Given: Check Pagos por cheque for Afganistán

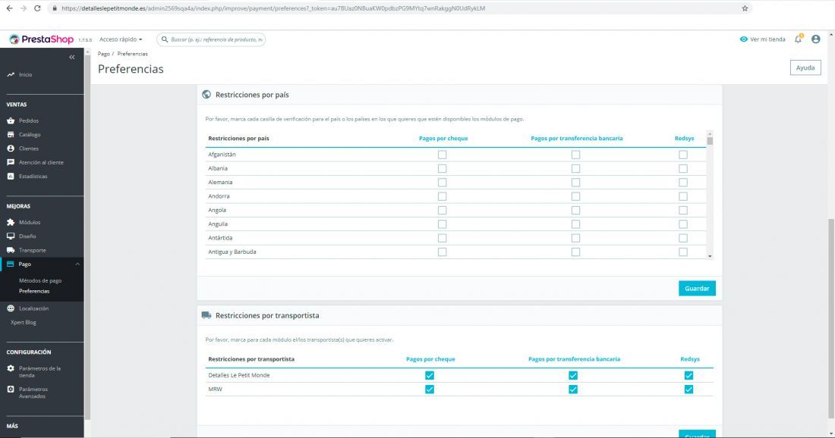Looking at the screenshot, I should point(442,155).
